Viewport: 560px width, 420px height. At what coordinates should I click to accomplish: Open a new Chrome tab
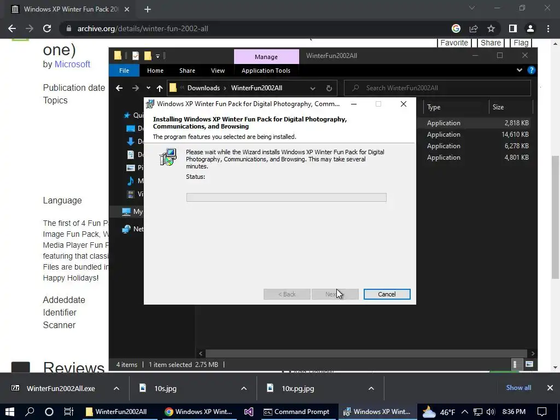point(148,9)
